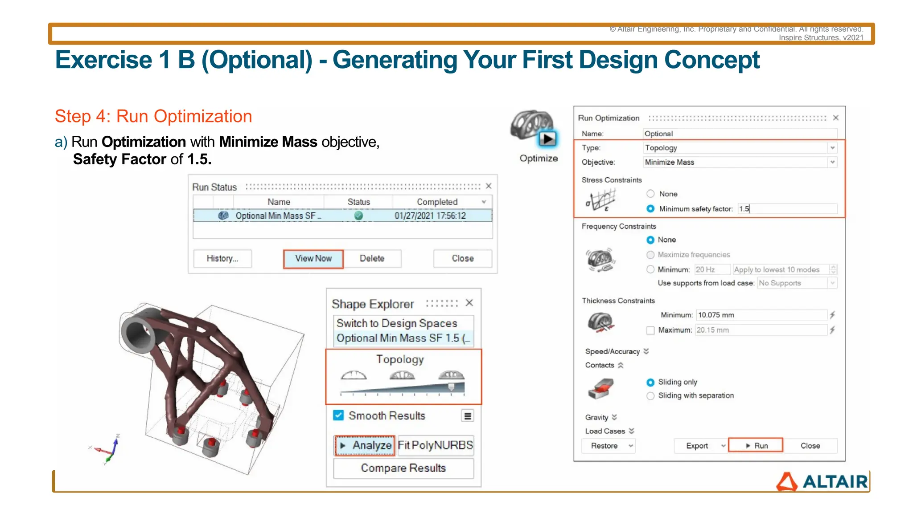The width and height of the screenshot is (913, 513).
Task: Open Smooth Results options list icon
Action: coord(467,416)
